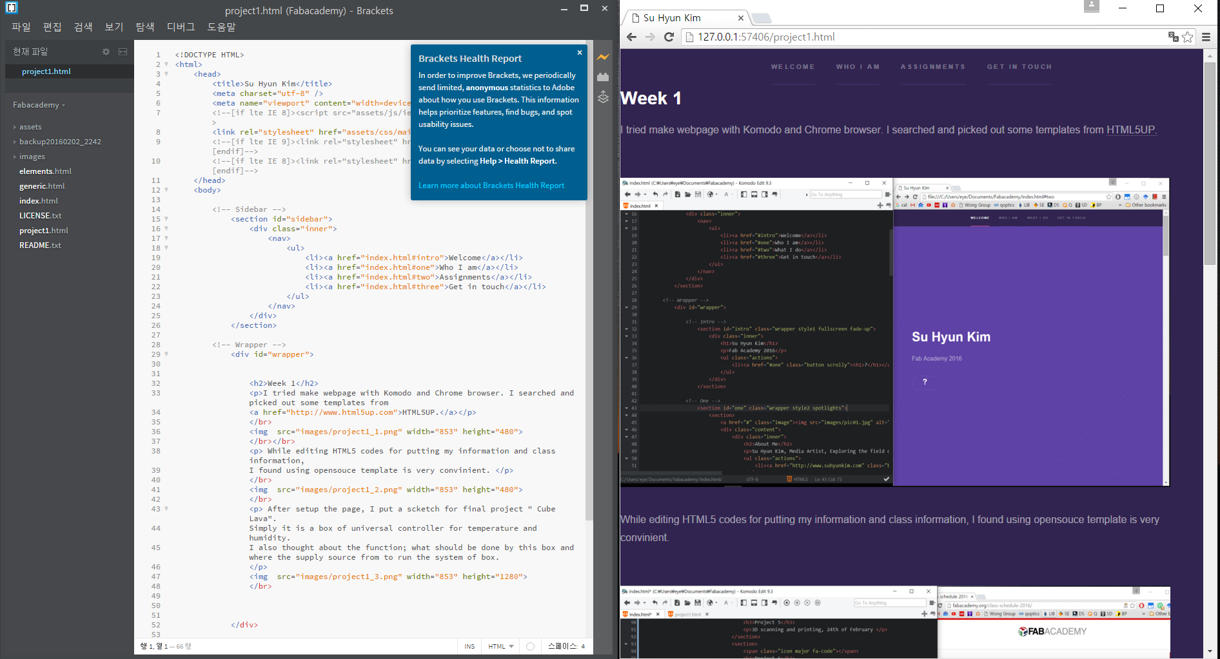Click the Live Preview lightning icon
The image size is (1220, 659).
point(603,57)
